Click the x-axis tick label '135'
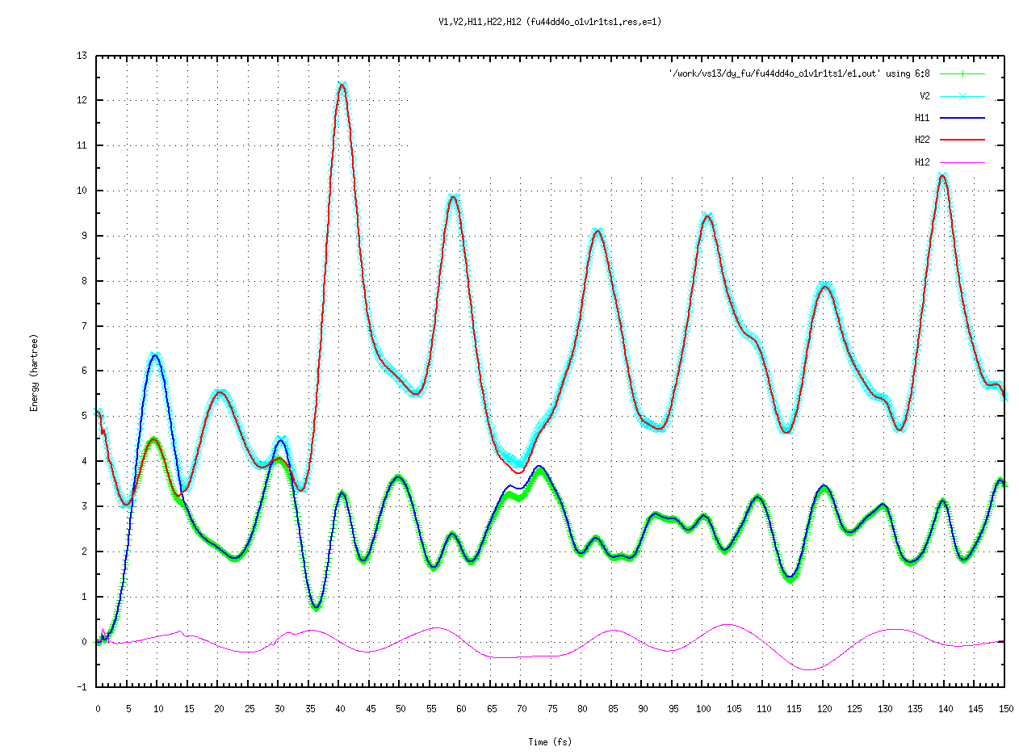Image resolution: width=1019 pixels, height=755 pixels. tap(915, 708)
